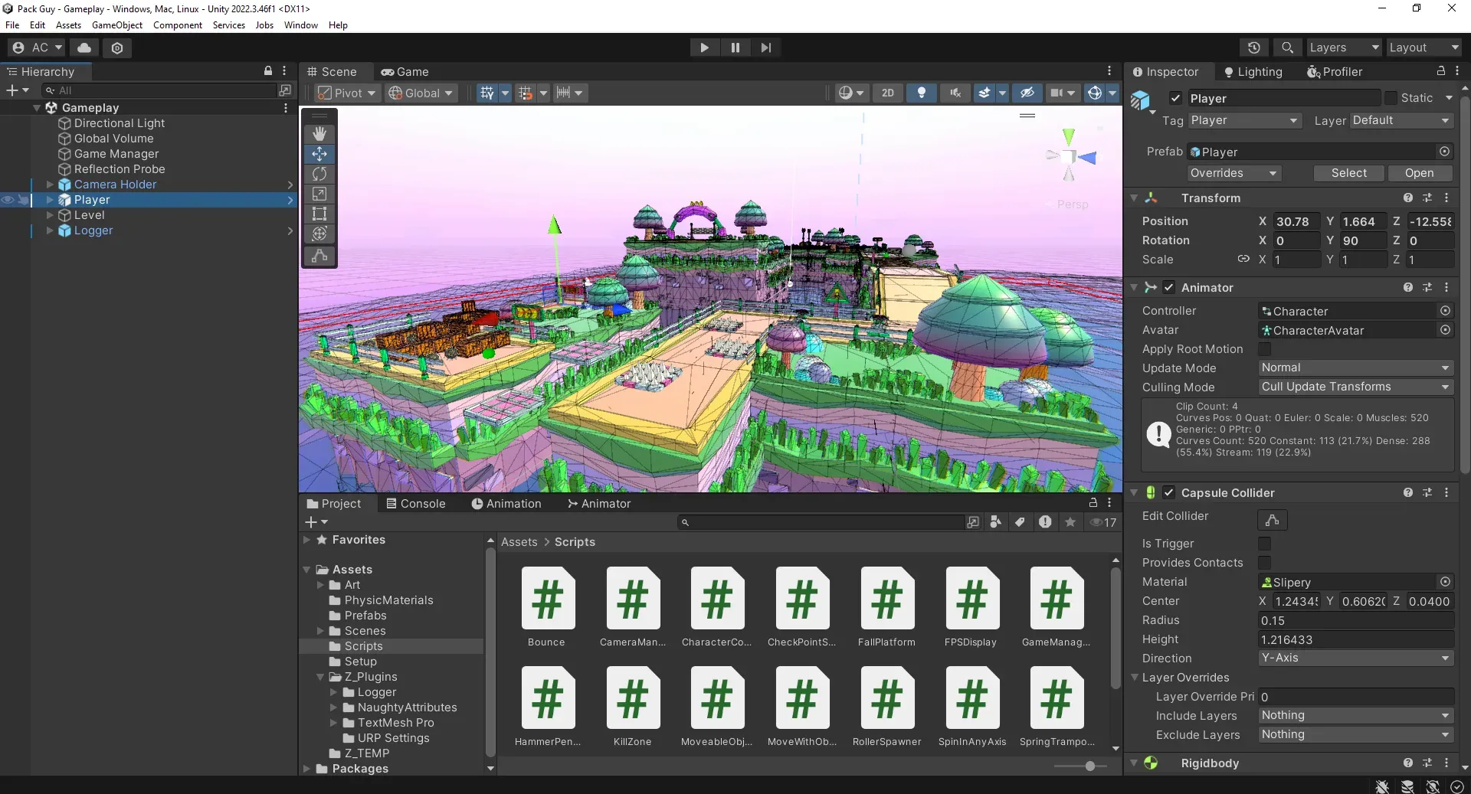Enable Apply Root Motion checkbox
The image size is (1471, 794).
[x=1264, y=349]
